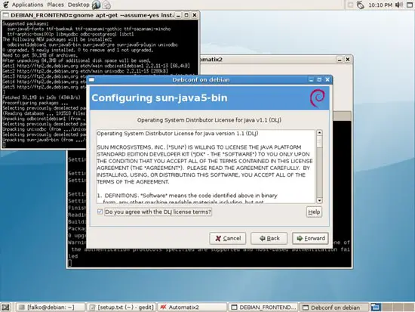Click the Show Desktop icon in bottom panel
The image size is (415, 312).
pos(6,307)
